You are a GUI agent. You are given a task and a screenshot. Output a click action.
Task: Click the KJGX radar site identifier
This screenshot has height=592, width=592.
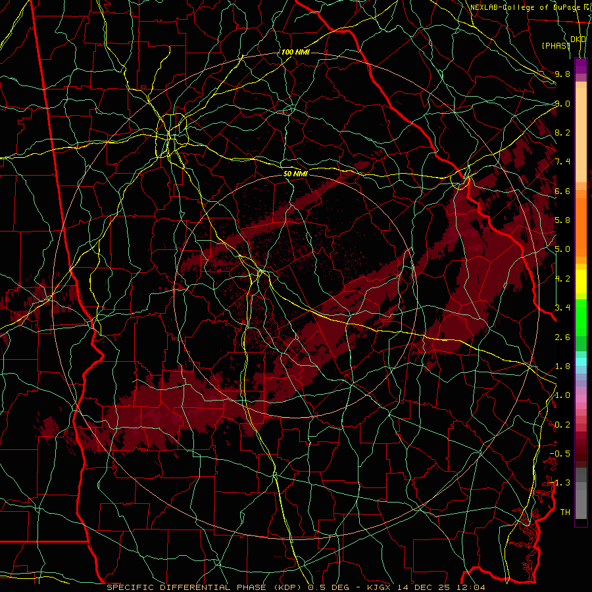pyautogui.click(x=379, y=587)
